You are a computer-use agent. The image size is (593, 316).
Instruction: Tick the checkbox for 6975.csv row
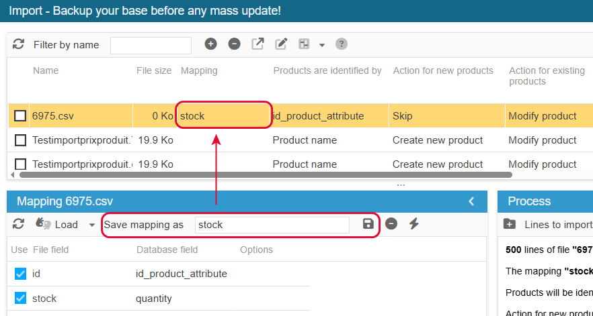pyautogui.click(x=20, y=116)
